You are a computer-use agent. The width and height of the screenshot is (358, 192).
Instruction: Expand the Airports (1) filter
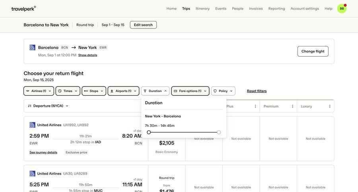(x=123, y=91)
